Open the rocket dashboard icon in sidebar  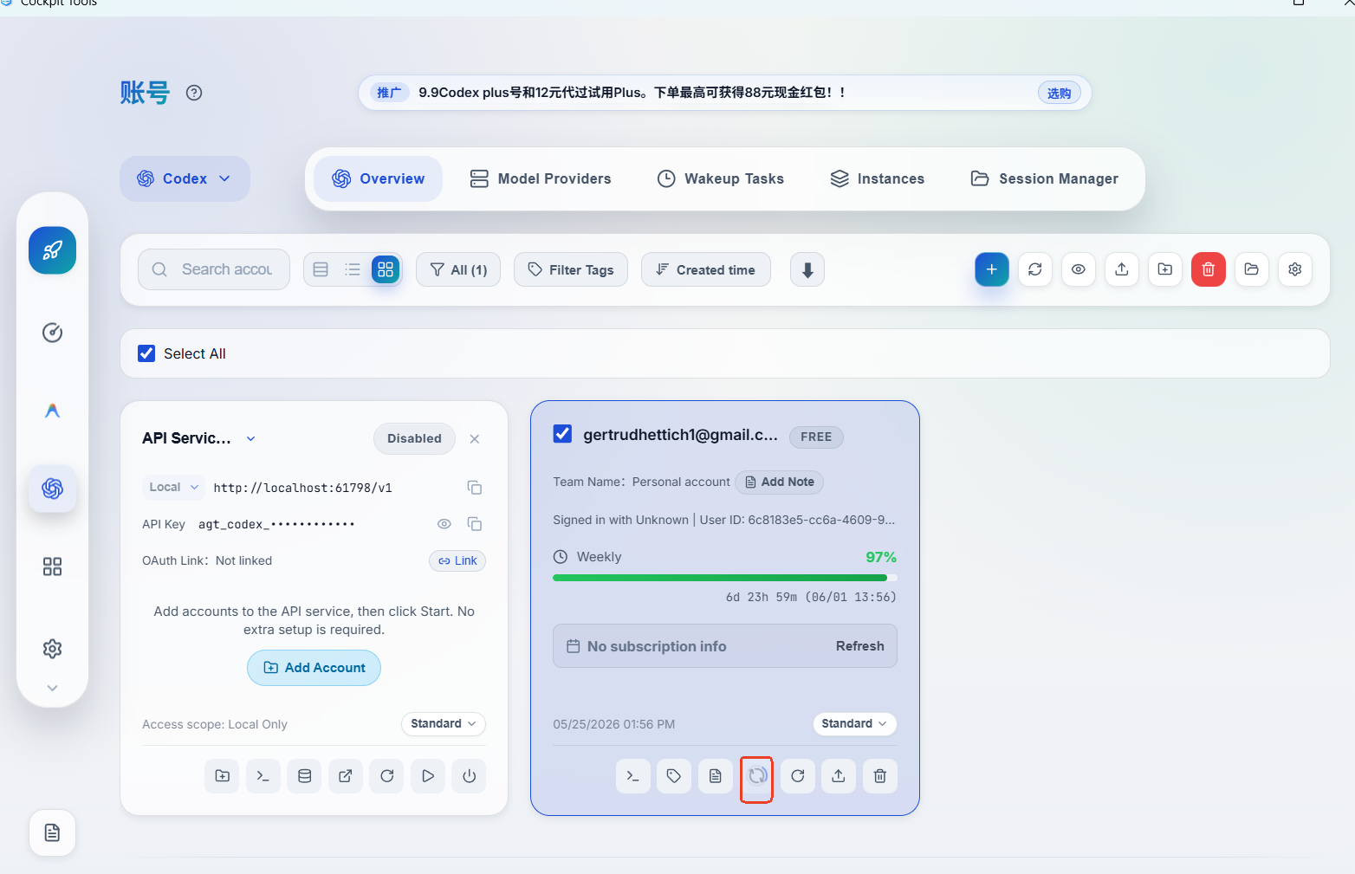52,250
